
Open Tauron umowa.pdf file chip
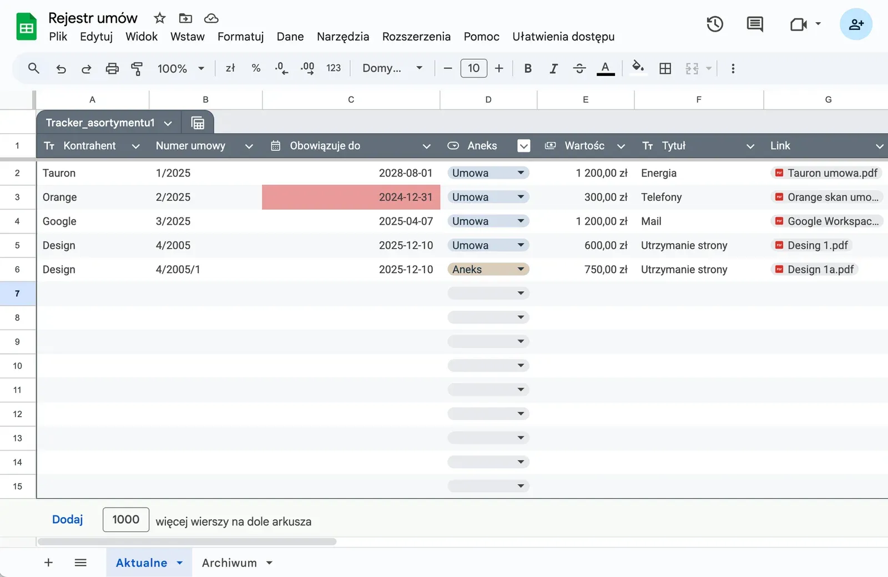tap(826, 173)
